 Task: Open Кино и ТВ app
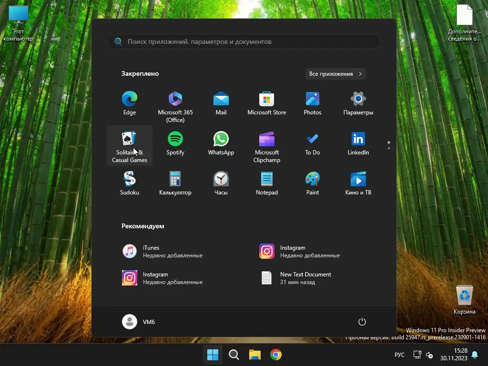pos(358,183)
